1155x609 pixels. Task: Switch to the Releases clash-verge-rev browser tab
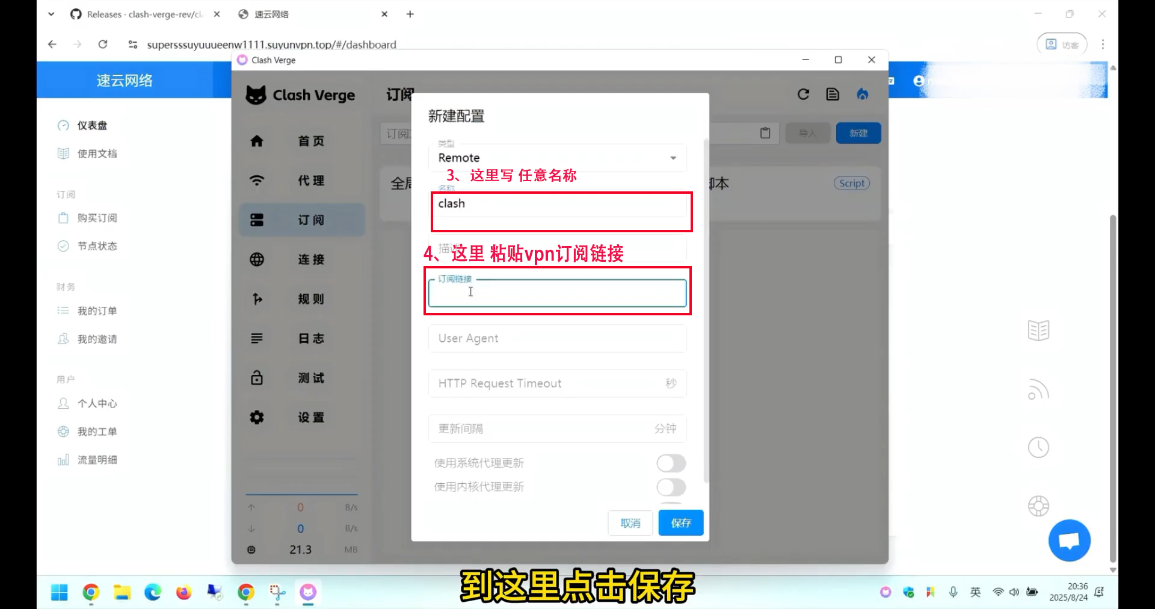pos(144,14)
